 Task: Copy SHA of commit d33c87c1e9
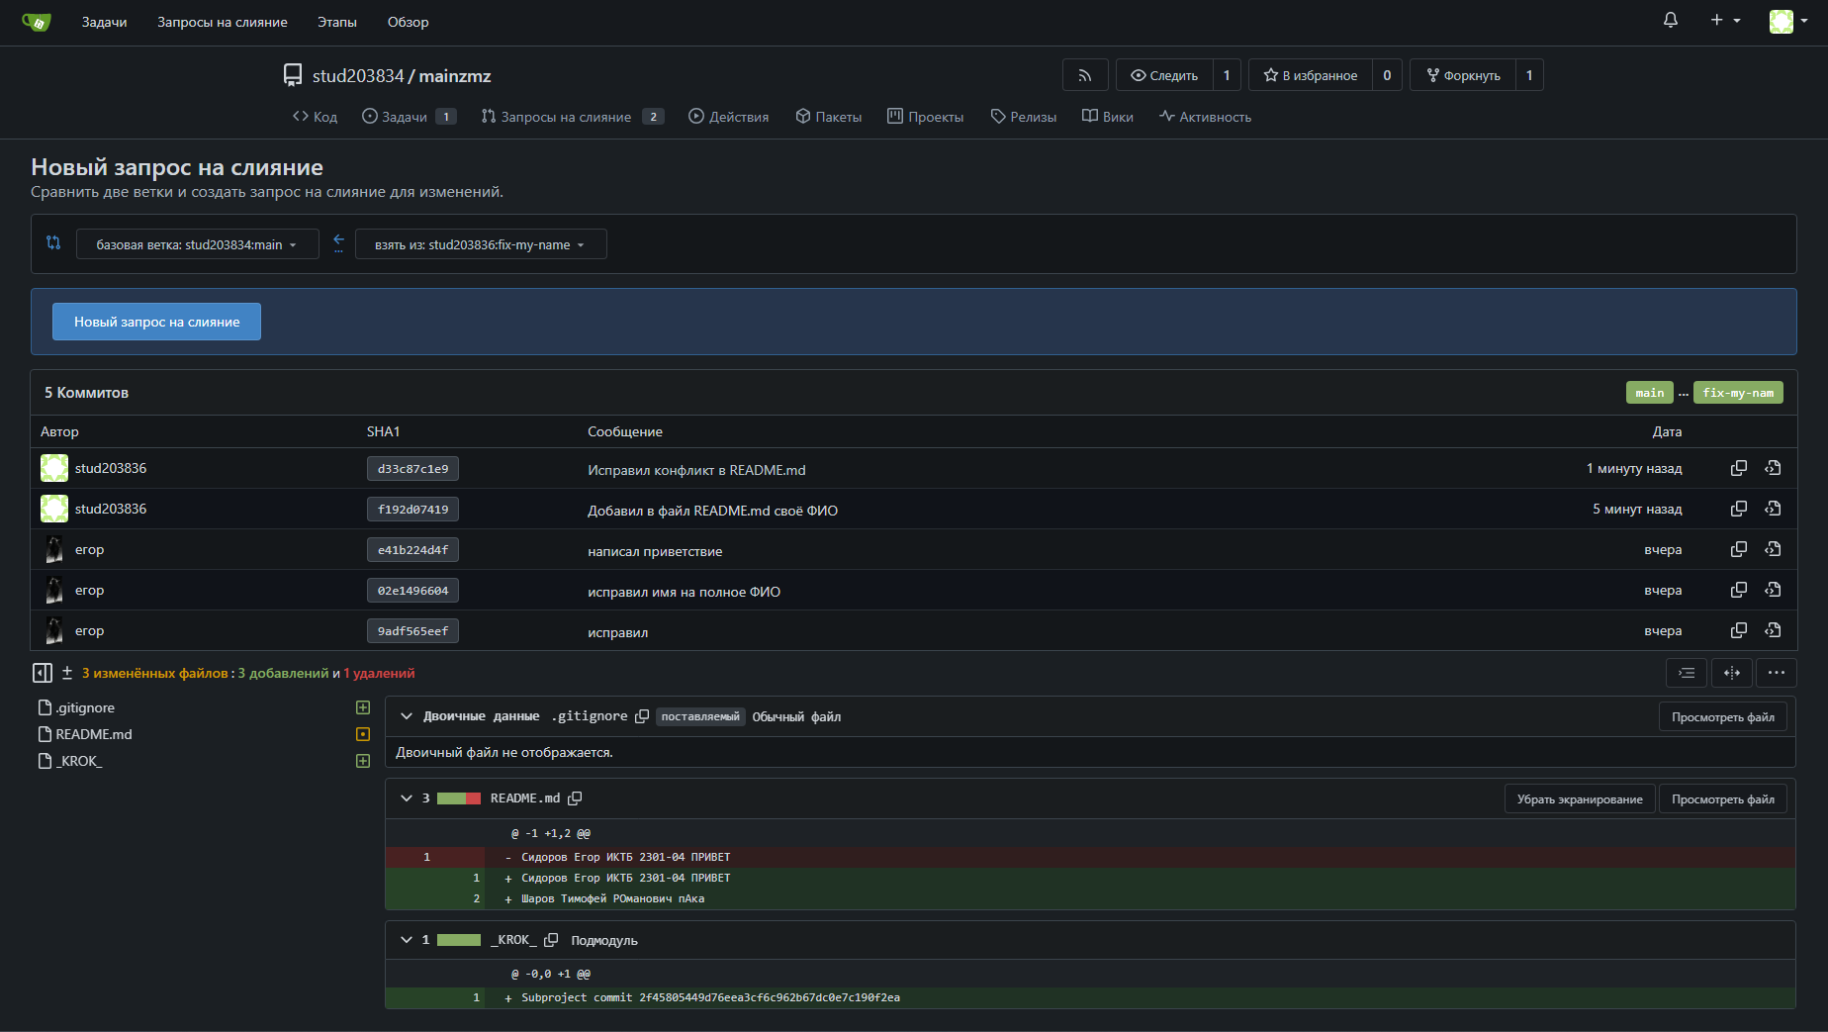(1738, 468)
